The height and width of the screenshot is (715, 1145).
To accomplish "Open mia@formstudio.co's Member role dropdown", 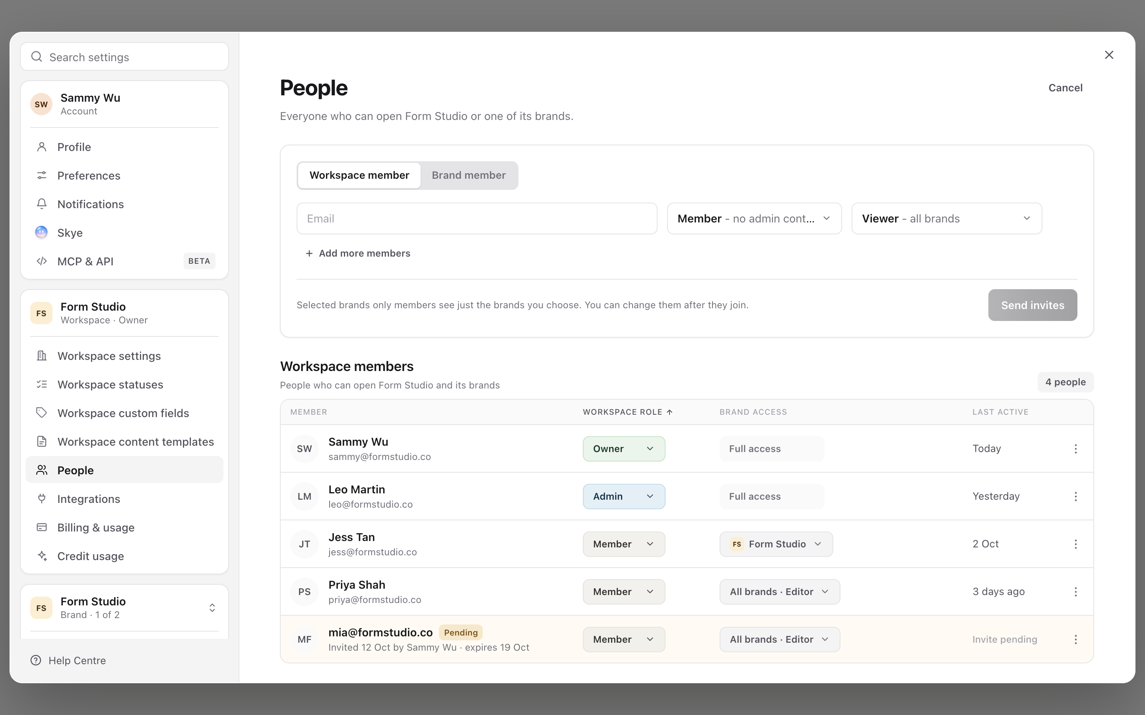I will pyautogui.click(x=624, y=640).
